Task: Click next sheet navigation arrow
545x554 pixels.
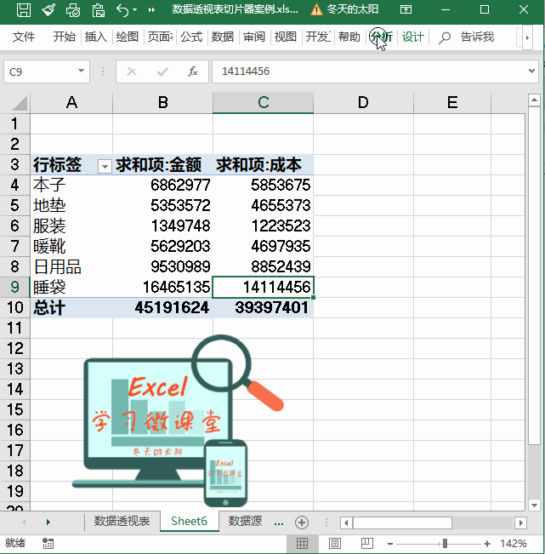Action: 48,523
